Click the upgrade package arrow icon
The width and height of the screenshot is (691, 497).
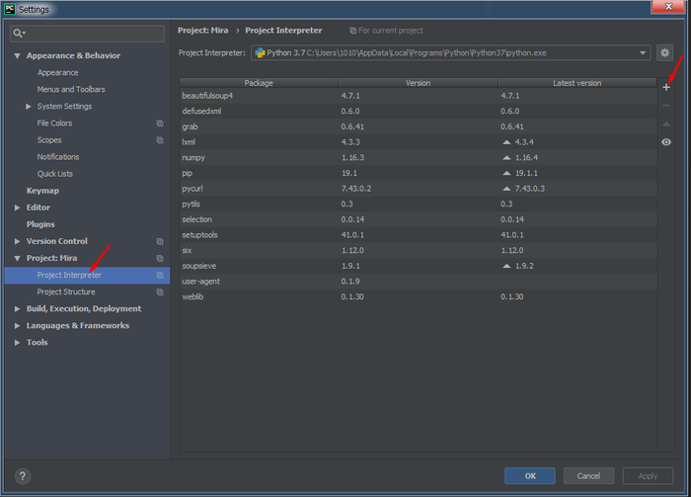coord(666,124)
